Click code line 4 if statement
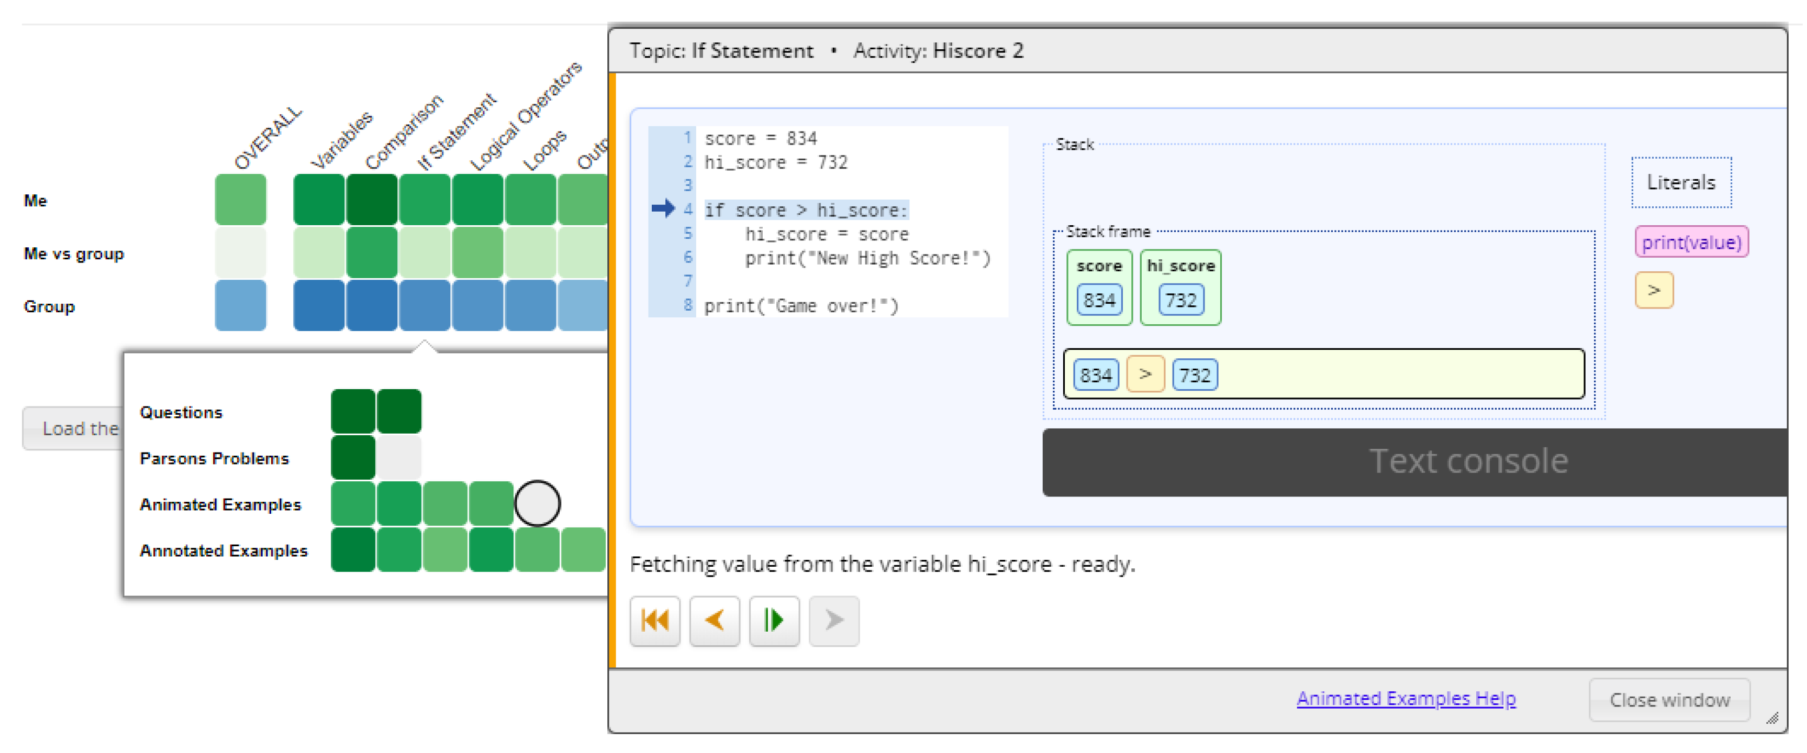The image size is (1807, 753). 806,210
